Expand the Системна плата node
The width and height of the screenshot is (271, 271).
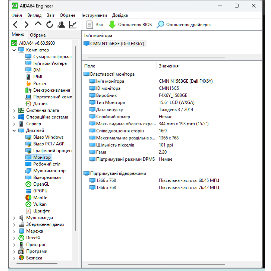(x=14, y=111)
